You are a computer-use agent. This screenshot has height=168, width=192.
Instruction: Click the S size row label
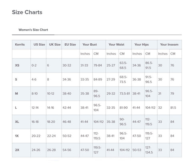point(21,79)
